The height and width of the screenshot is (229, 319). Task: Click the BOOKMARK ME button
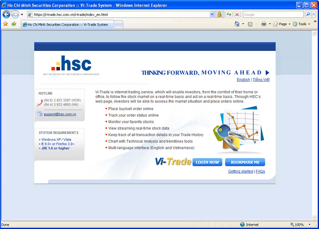coord(245,162)
